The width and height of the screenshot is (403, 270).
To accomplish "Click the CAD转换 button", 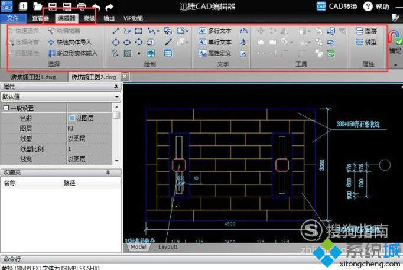I will pos(337,6).
